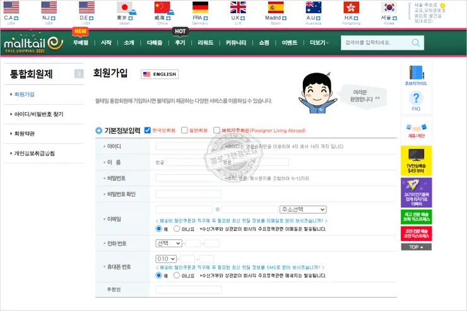
Task: Select the Madrid Spain flag icon
Action: point(276,8)
